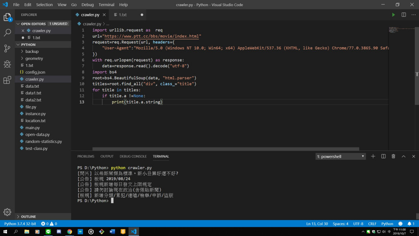Screen dimensions: 419x236
Task: Click the unsaved dot on the 1.txt tab
Action: coord(142,15)
